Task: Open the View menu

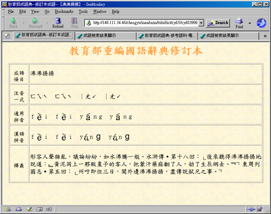Action: pos(35,12)
